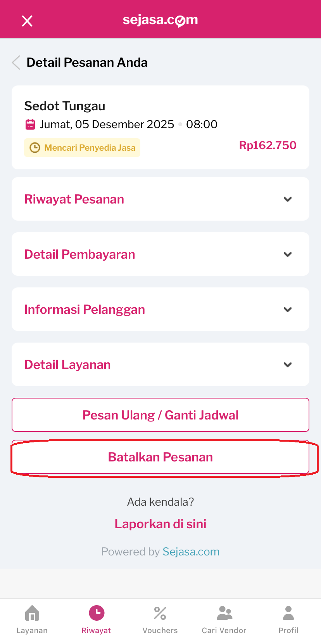Tap the back arrow beside Detail Pesanan Anda
Image resolution: width=321 pixels, height=644 pixels.
[x=16, y=63]
